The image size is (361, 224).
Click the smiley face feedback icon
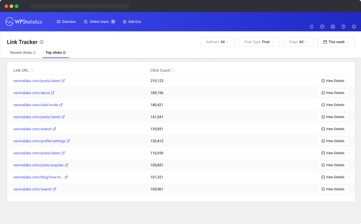[354, 27]
